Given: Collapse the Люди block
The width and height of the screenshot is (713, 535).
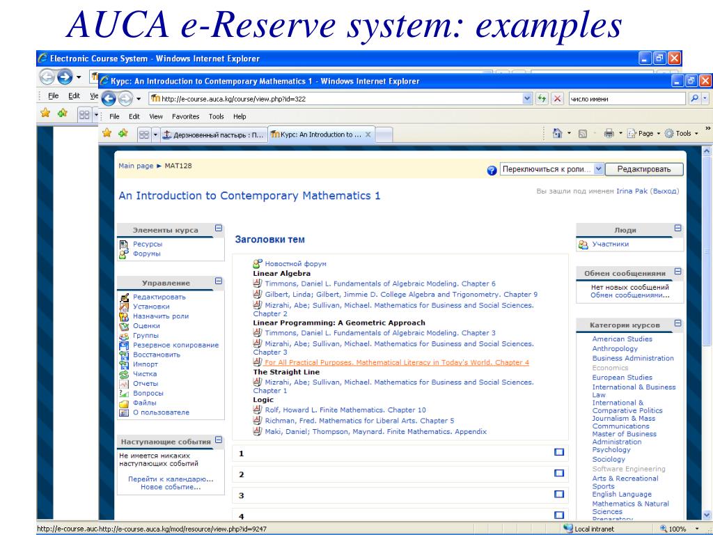Looking at the screenshot, I should pyautogui.click(x=678, y=228).
